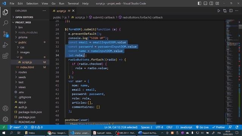
Task: Open the Extensions view
Action: (5, 56)
